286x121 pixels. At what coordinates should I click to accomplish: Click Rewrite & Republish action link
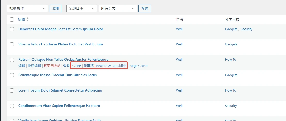pyautogui.click(x=111, y=66)
